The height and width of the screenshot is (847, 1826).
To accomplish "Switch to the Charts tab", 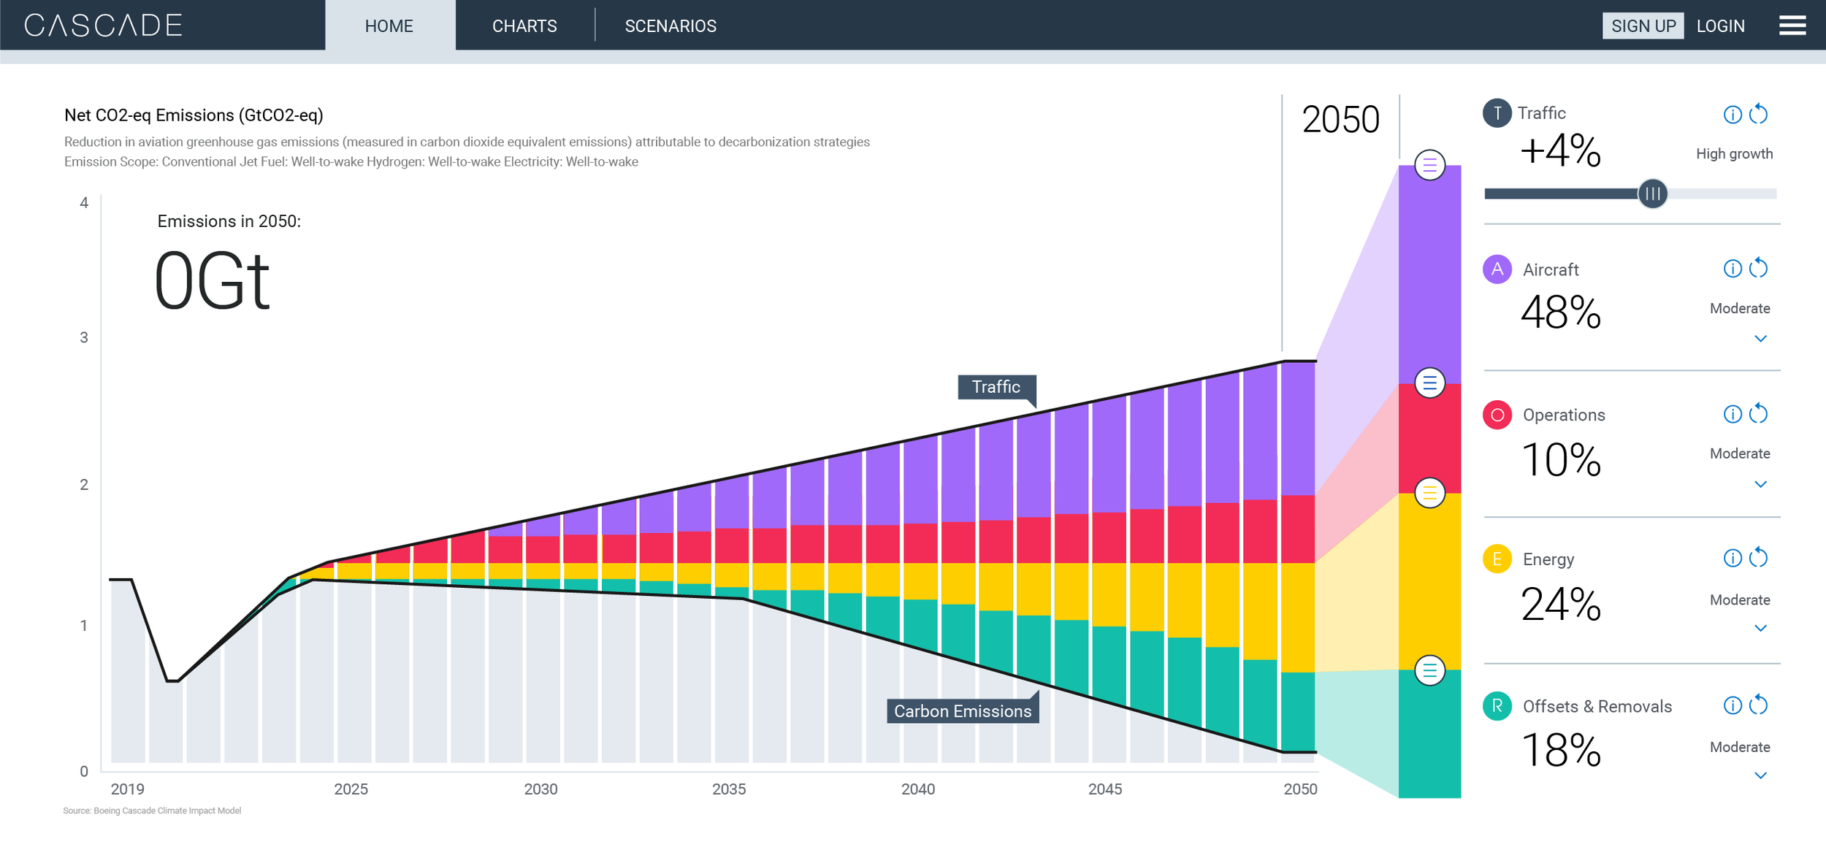I will (x=524, y=26).
